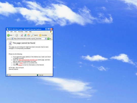This screenshot has width=137, height=103.
Task: Click the Stop loading icon
Action: point(22,35)
